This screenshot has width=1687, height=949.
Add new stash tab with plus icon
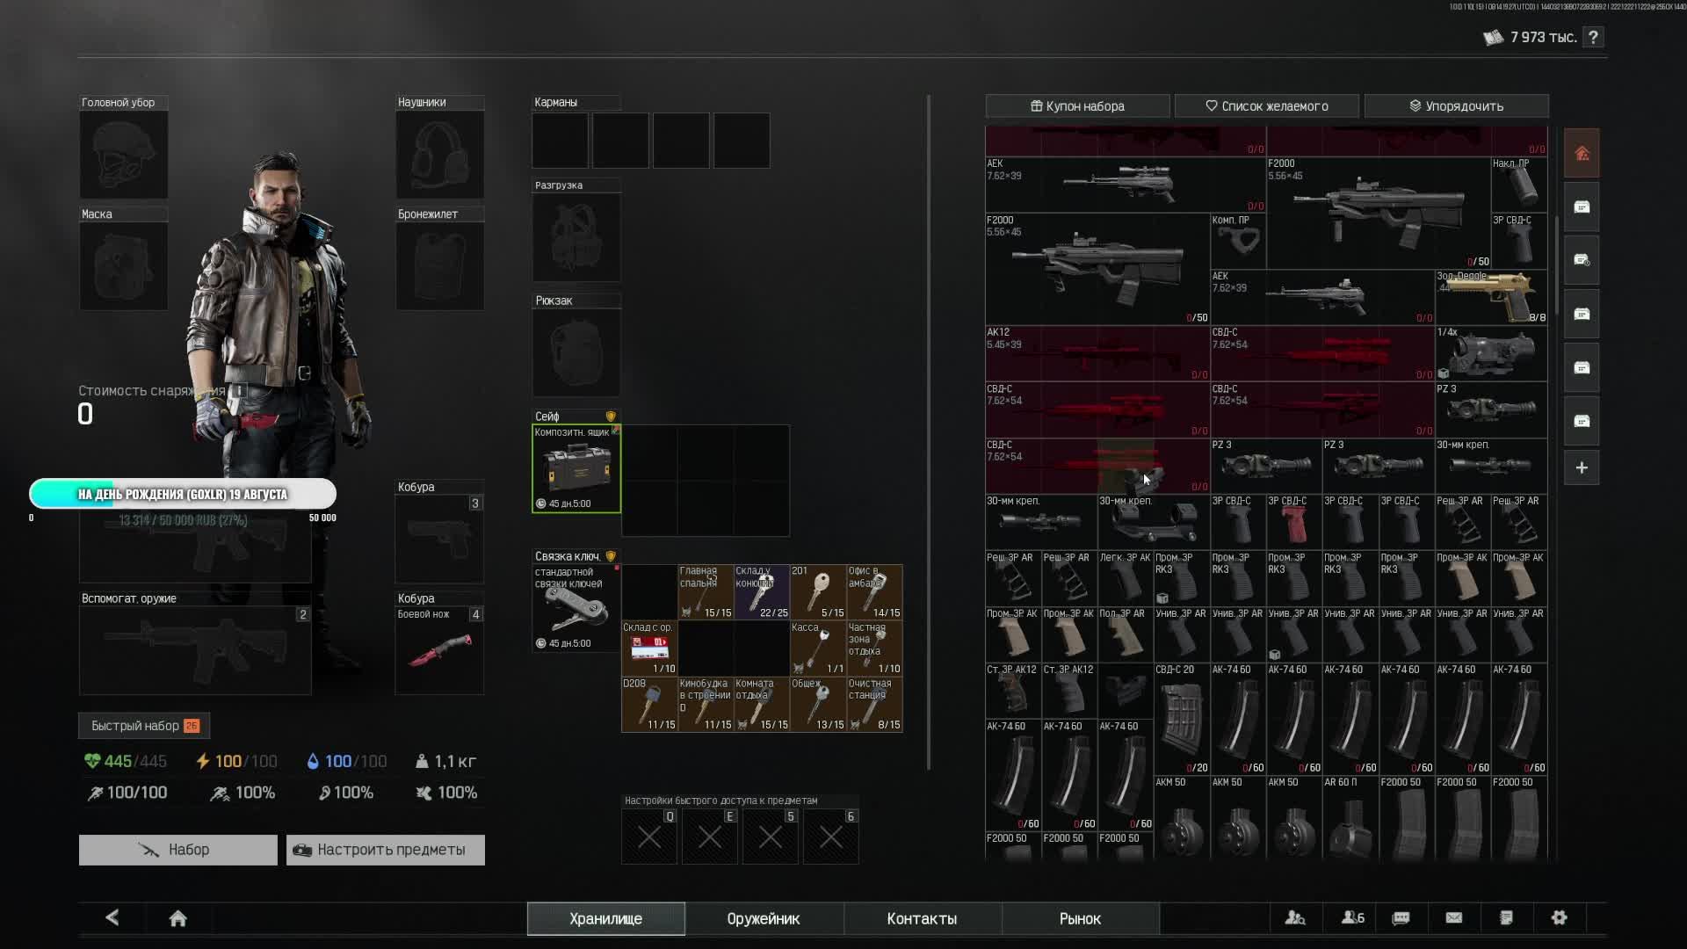point(1582,468)
